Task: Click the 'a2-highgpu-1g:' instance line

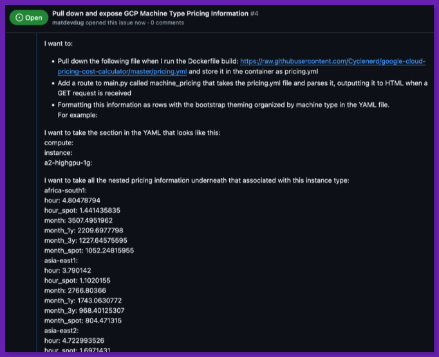Action: [x=68, y=163]
